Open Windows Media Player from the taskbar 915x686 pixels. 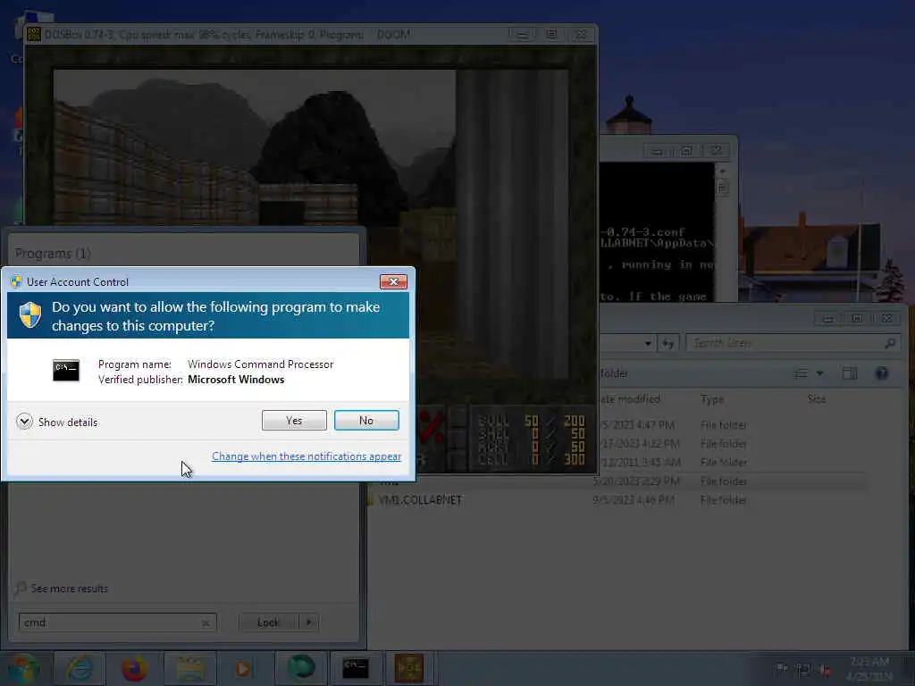(245, 668)
